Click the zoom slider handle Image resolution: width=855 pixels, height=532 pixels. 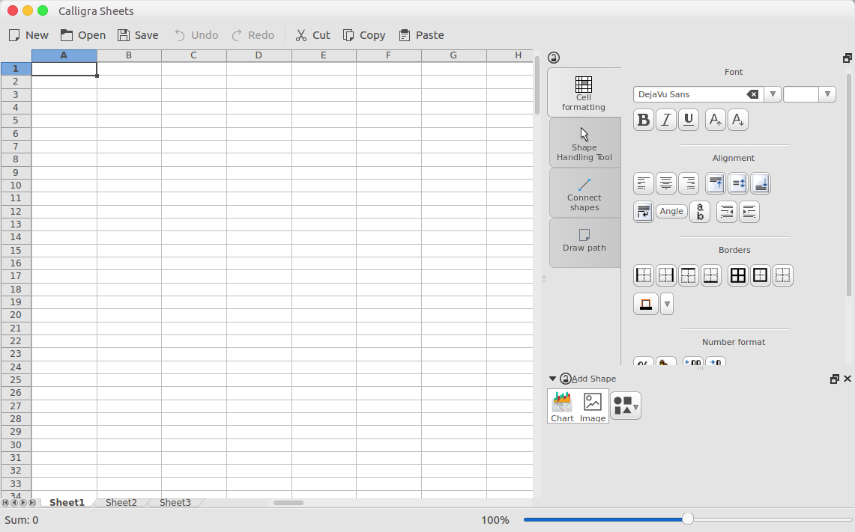tap(688, 519)
